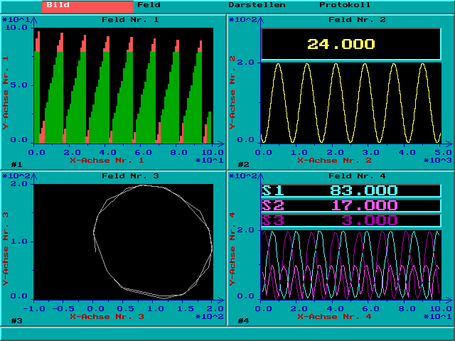
Task: Select the Feld Nr. 4 title
Action: [x=357, y=176]
